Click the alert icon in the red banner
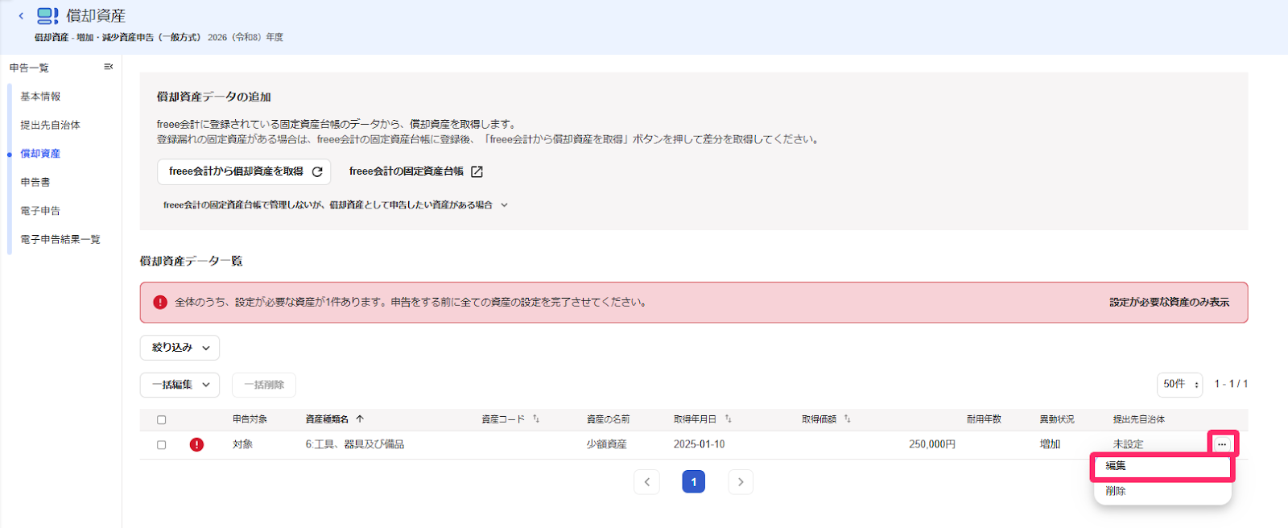Viewport: 1288px width, 528px height. [160, 303]
